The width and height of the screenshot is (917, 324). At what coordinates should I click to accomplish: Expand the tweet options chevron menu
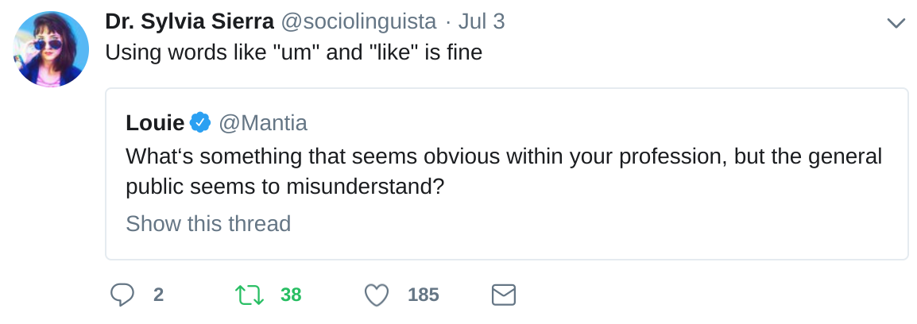pos(896,22)
